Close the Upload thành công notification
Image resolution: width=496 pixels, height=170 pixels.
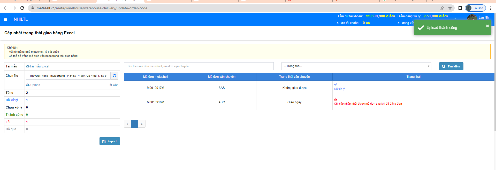tap(487, 26)
